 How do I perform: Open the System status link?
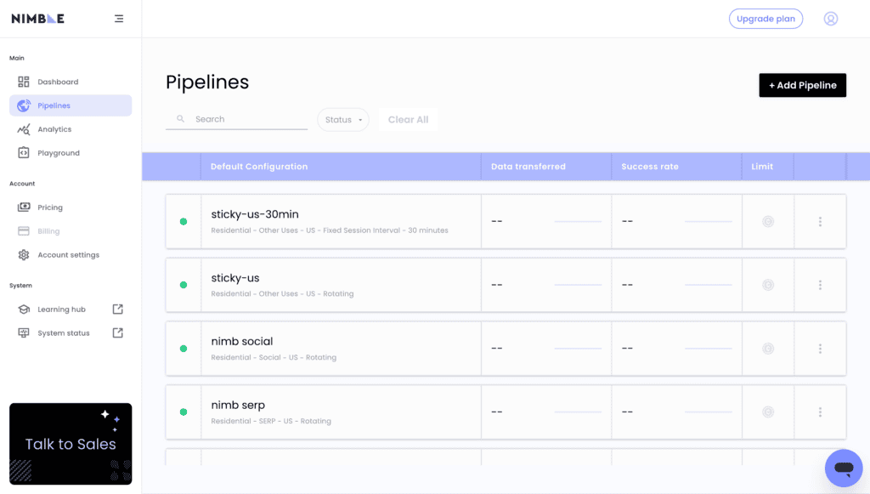click(71, 333)
